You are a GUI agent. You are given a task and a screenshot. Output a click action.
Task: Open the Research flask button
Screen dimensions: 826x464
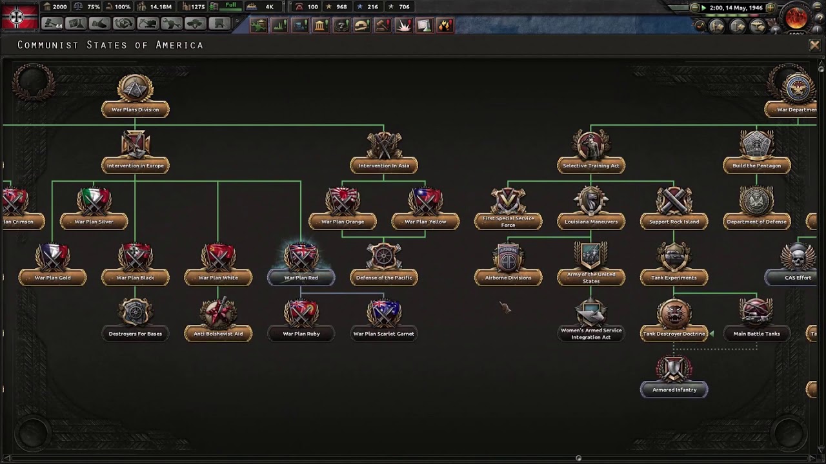76,24
